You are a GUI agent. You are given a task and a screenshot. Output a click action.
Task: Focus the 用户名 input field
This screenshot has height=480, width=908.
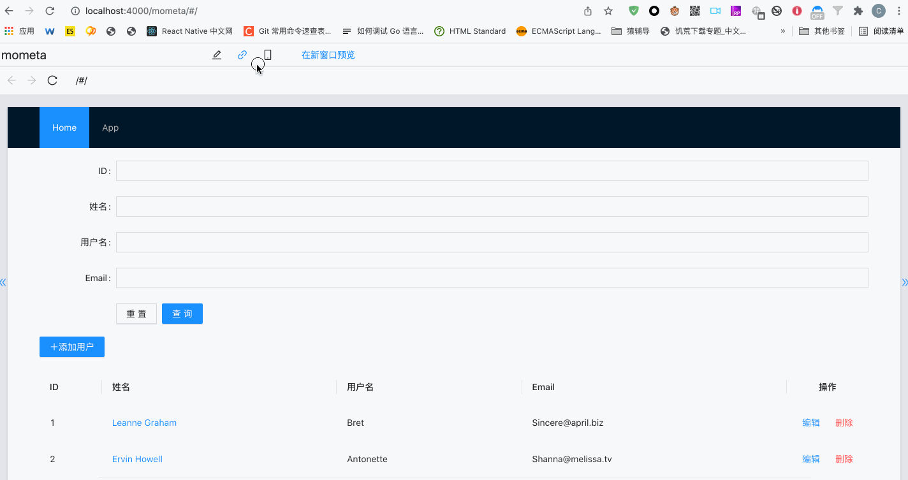point(492,242)
